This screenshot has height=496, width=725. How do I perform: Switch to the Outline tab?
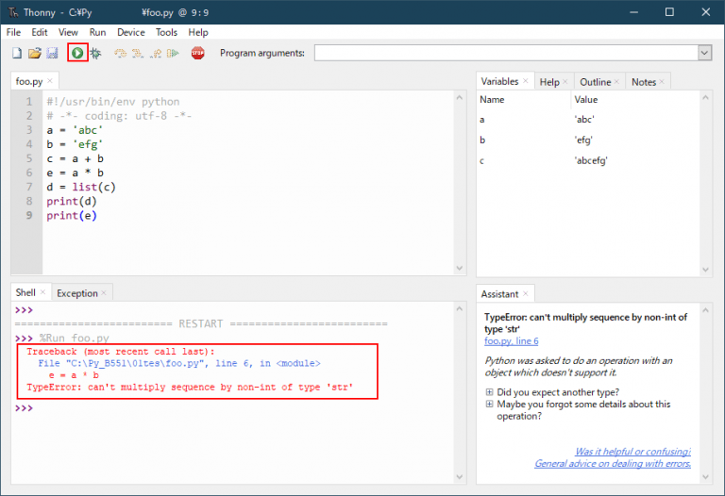tap(595, 82)
